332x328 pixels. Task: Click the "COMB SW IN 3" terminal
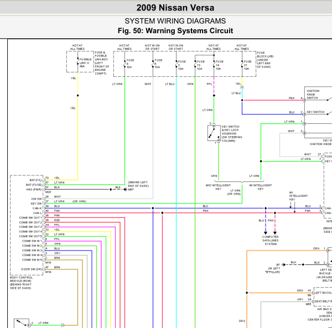32,251
